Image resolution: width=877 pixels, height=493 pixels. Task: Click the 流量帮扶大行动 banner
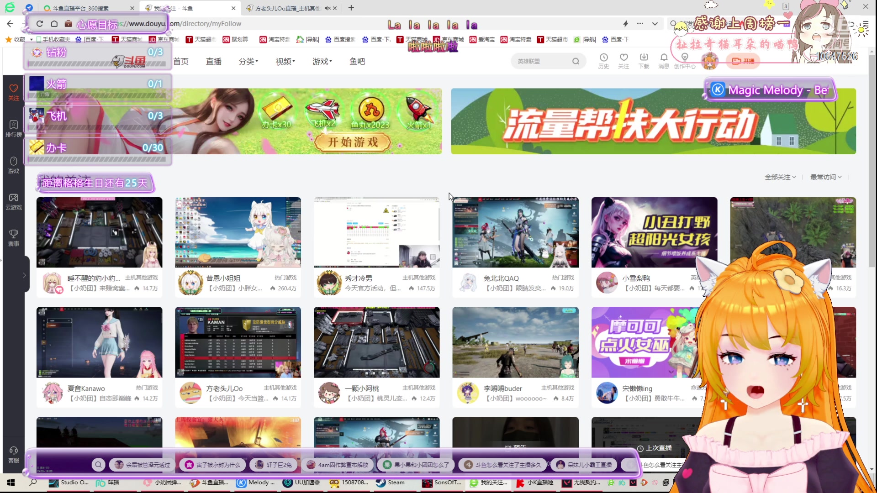(653, 121)
